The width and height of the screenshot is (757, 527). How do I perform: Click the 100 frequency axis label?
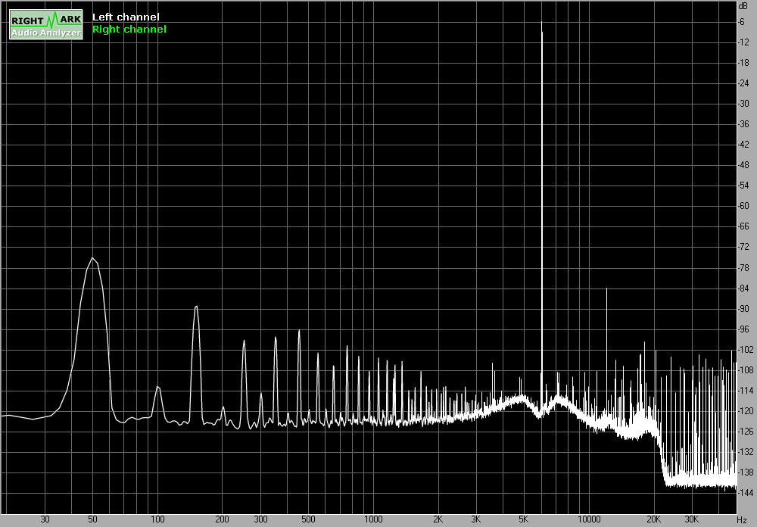(157, 519)
